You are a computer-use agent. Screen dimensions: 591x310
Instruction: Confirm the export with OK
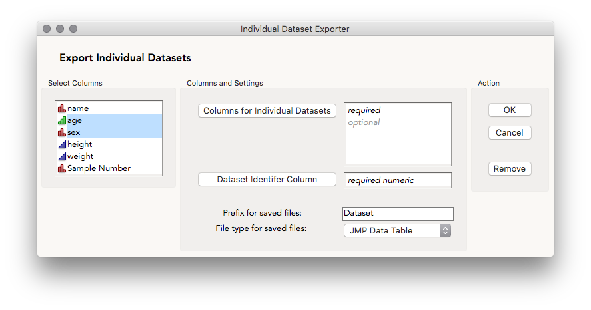click(x=510, y=110)
